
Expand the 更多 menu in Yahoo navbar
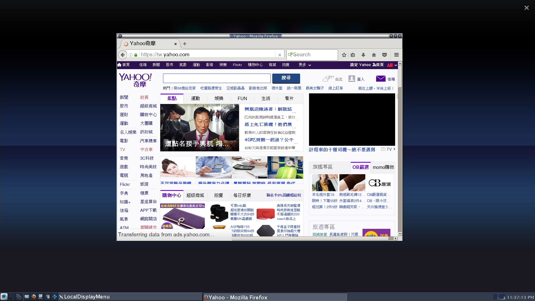[305, 65]
